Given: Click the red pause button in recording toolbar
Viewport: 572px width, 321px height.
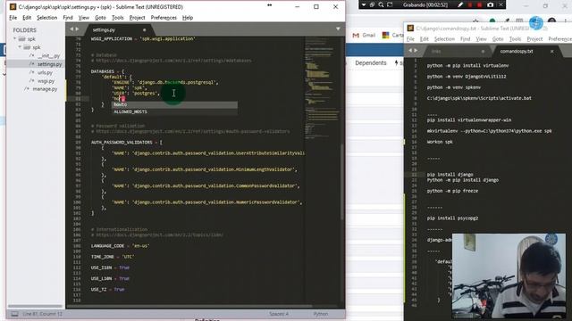Looking at the screenshot, I should (x=470, y=4).
